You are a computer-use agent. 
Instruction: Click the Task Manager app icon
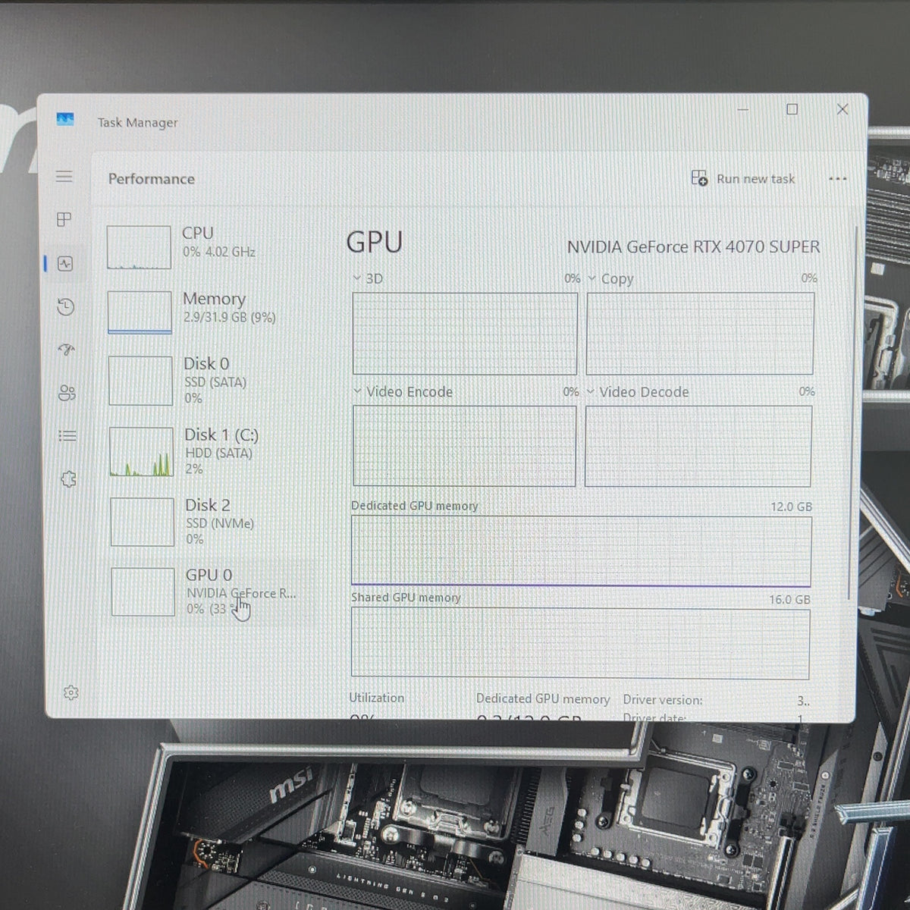pos(65,119)
